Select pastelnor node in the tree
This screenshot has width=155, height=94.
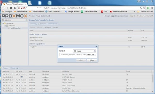[11, 26]
